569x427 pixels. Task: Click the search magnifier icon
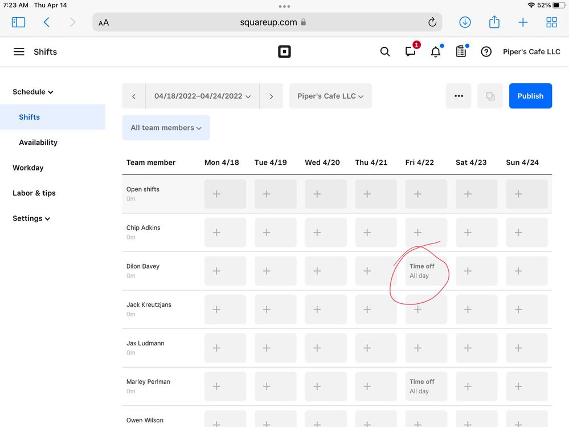(x=385, y=52)
